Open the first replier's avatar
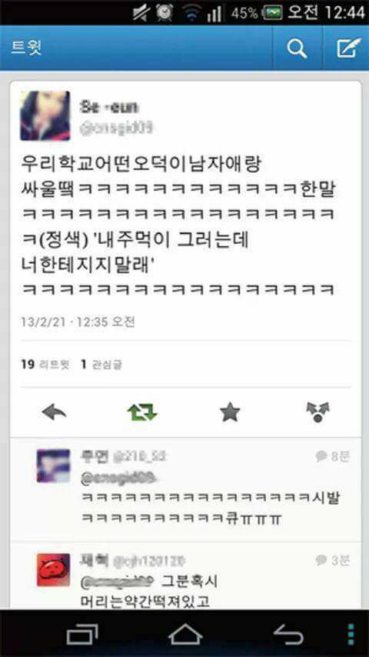369x657 pixels. pyautogui.click(x=53, y=465)
